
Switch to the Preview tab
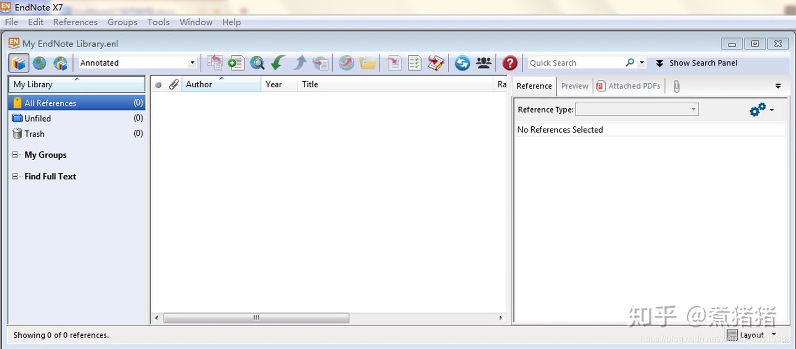(x=574, y=86)
